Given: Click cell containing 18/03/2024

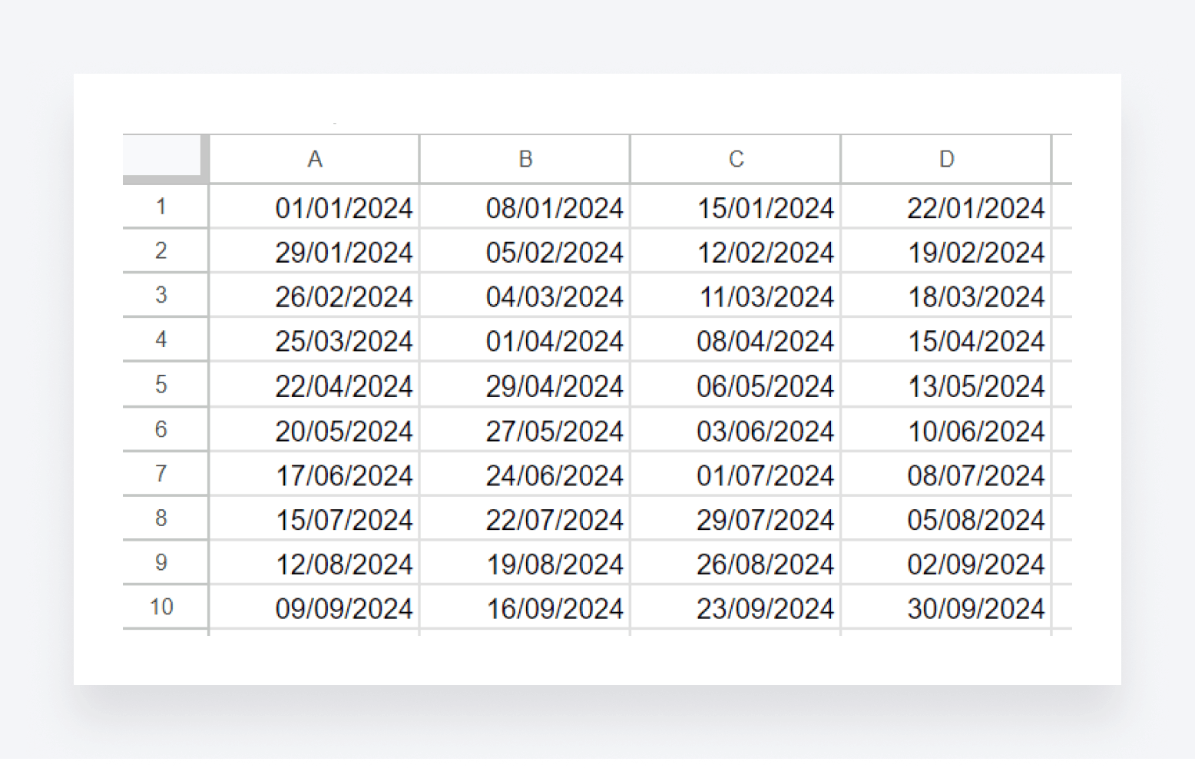Looking at the screenshot, I should click(x=946, y=295).
